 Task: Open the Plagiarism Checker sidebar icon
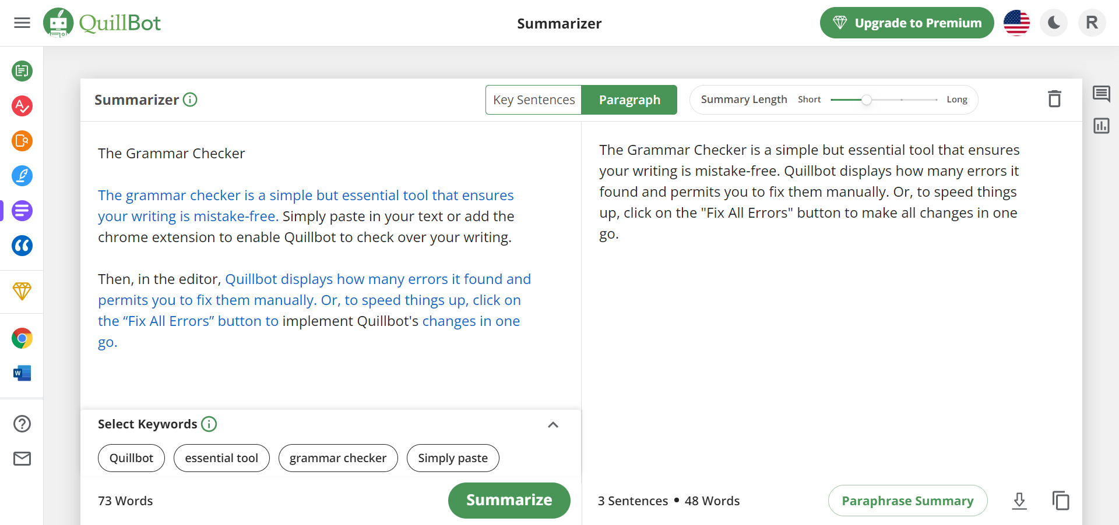(x=22, y=141)
